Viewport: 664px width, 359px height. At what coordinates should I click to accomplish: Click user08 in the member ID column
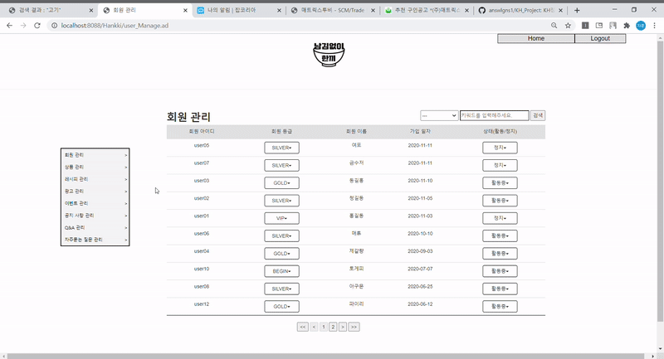tap(202, 287)
